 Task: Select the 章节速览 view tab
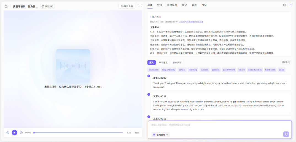point(163,63)
